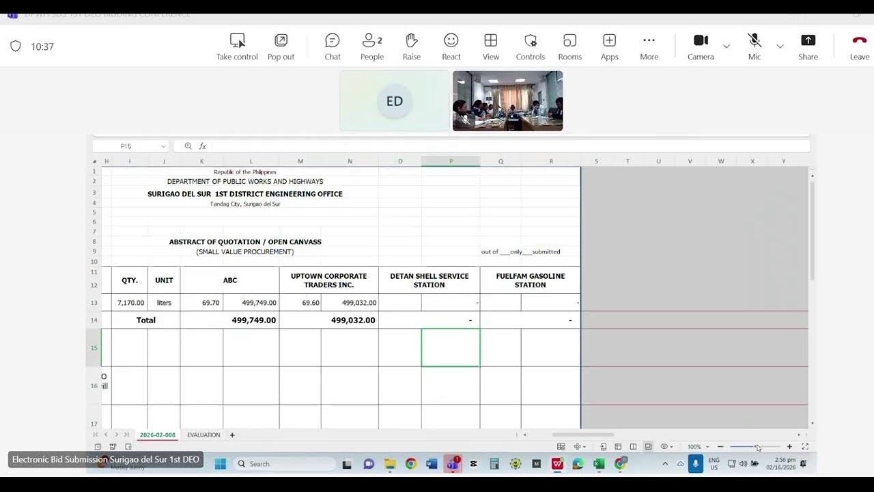Image resolution: width=874 pixels, height=492 pixels.
Task: Click the zoom in plus button
Action: pyautogui.click(x=789, y=447)
